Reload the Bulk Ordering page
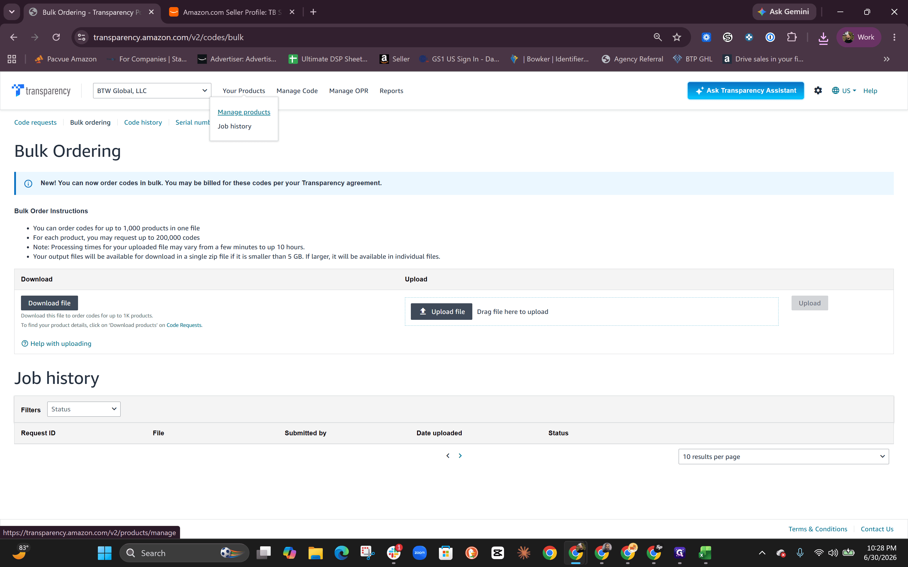The height and width of the screenshot is (567, 908). 56,37
